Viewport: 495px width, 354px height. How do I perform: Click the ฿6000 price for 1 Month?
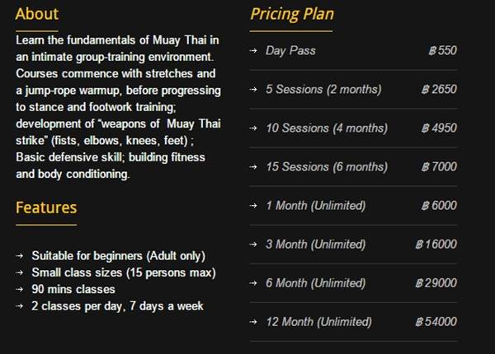coord(439,206)
